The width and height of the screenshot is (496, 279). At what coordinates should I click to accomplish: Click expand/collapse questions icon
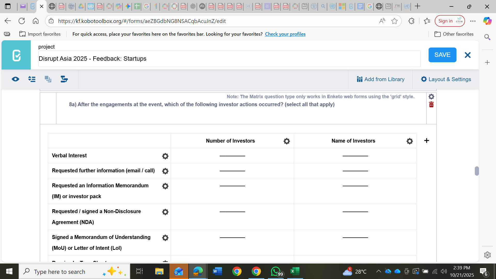tap(32, 79)
